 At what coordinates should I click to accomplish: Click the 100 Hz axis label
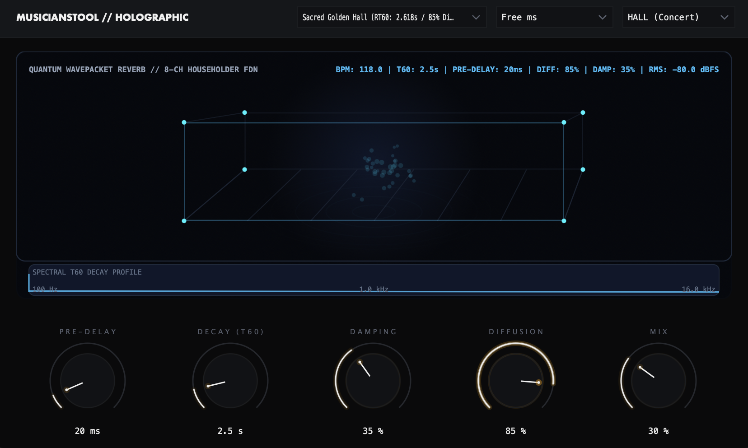coord(45,289)
